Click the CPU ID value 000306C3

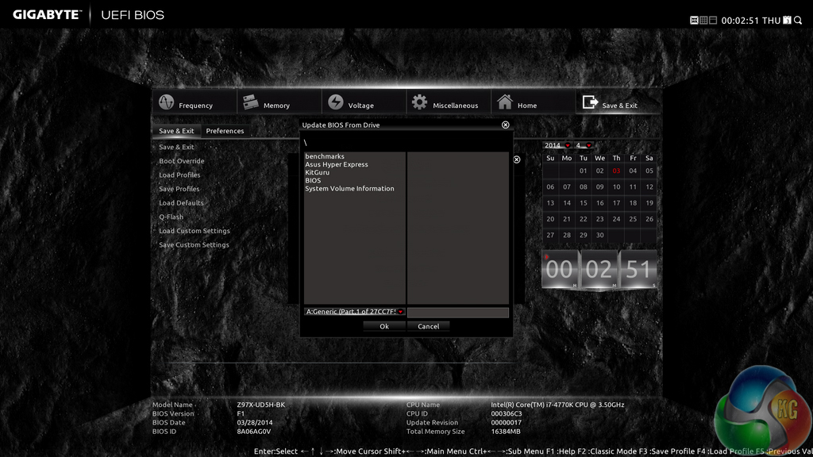[x=507, y=413]
